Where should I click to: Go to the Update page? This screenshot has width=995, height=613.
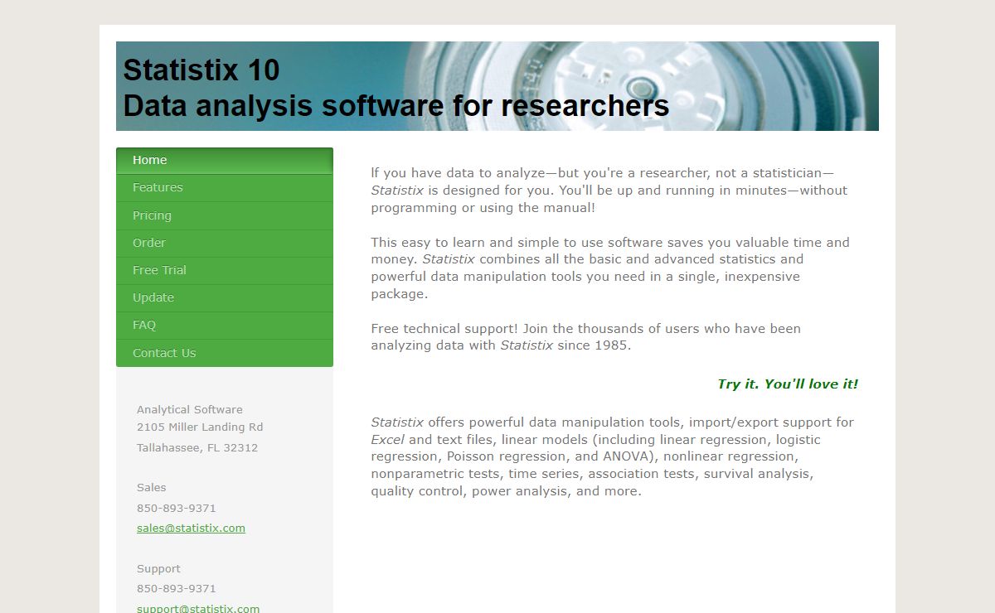(x=225, y=297)
